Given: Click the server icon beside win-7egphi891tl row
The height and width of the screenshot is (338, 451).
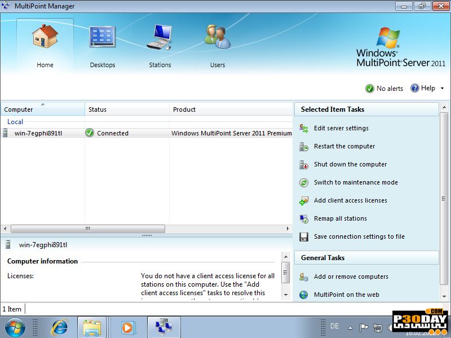Looking at the screenshot, I should [5, 133].
